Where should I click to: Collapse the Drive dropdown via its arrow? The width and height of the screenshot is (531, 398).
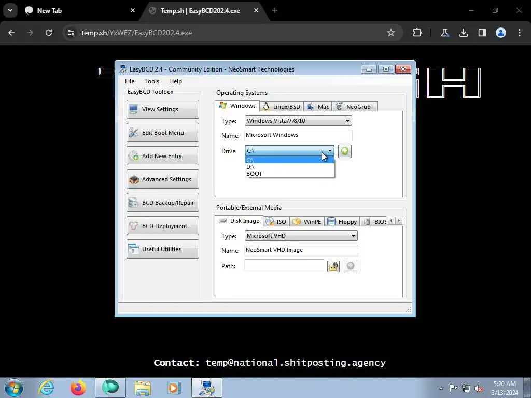point(330,151)
